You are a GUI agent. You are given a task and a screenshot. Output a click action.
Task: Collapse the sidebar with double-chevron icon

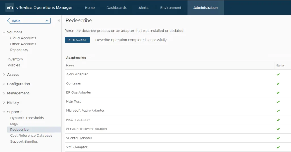tap(59, 20)
